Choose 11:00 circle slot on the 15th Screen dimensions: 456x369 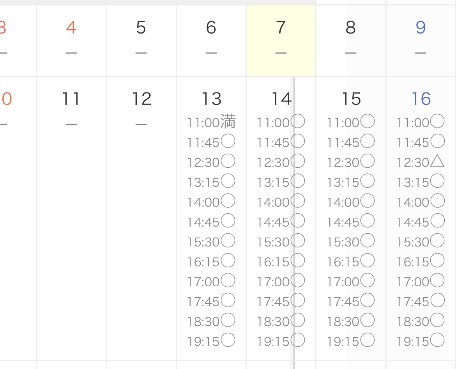tap(368, 122)
